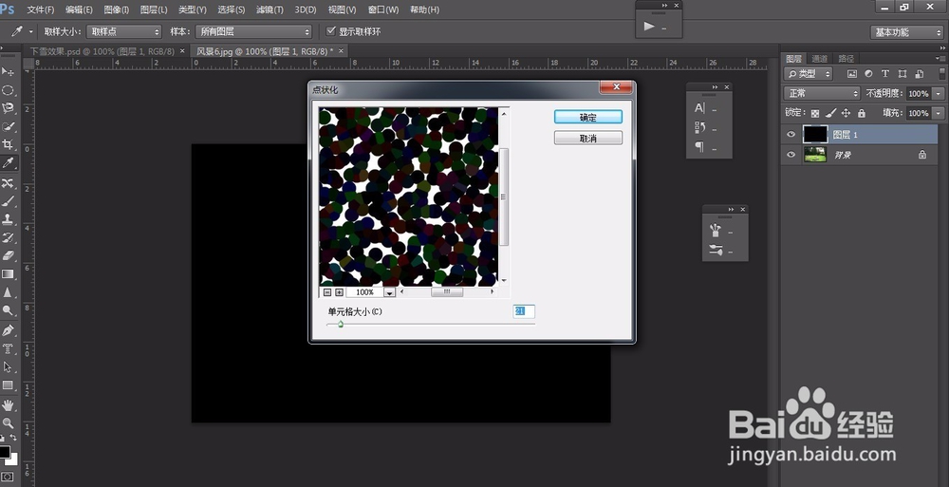Open the 取样大小 dropdown

[x=124, y=31]
